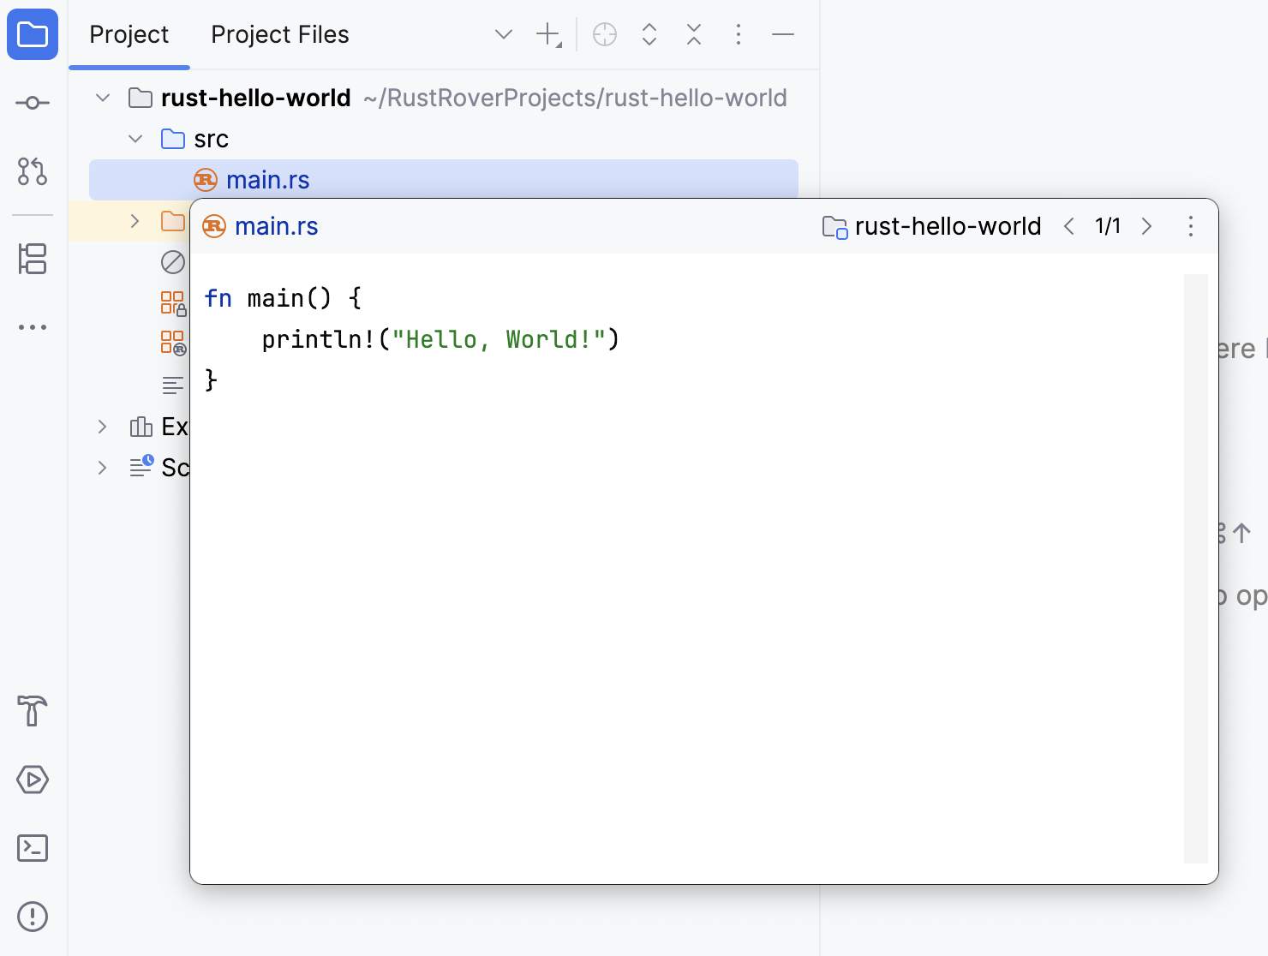Open the Commit tool window
1268x956 pixels.
[x=33, y=102]
